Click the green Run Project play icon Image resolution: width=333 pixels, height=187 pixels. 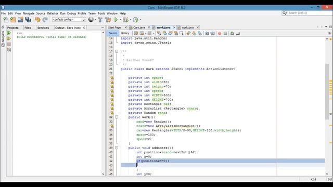click(x=116, y=20)
